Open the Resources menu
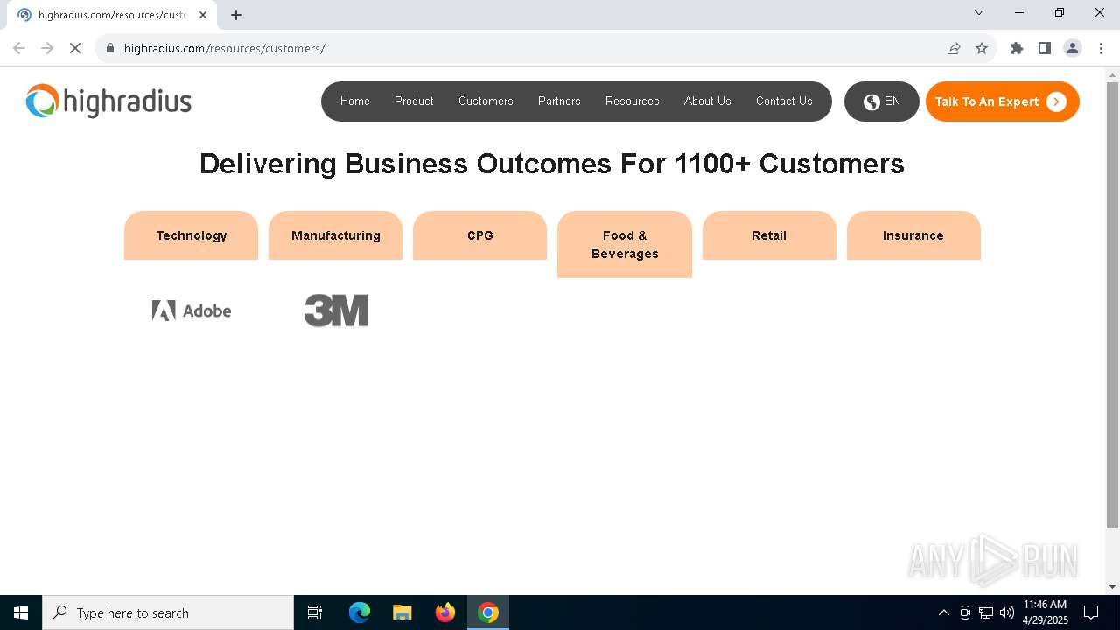The image size is (1120, 630). tap(633, 101)
